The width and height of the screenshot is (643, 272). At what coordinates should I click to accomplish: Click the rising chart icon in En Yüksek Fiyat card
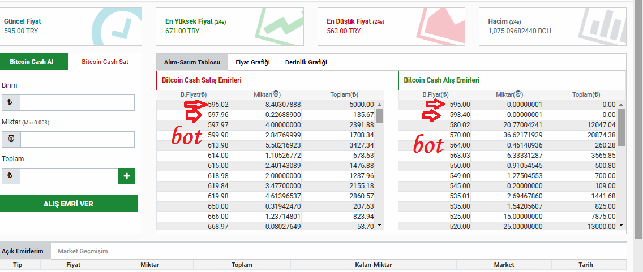[x=279, y=27]
